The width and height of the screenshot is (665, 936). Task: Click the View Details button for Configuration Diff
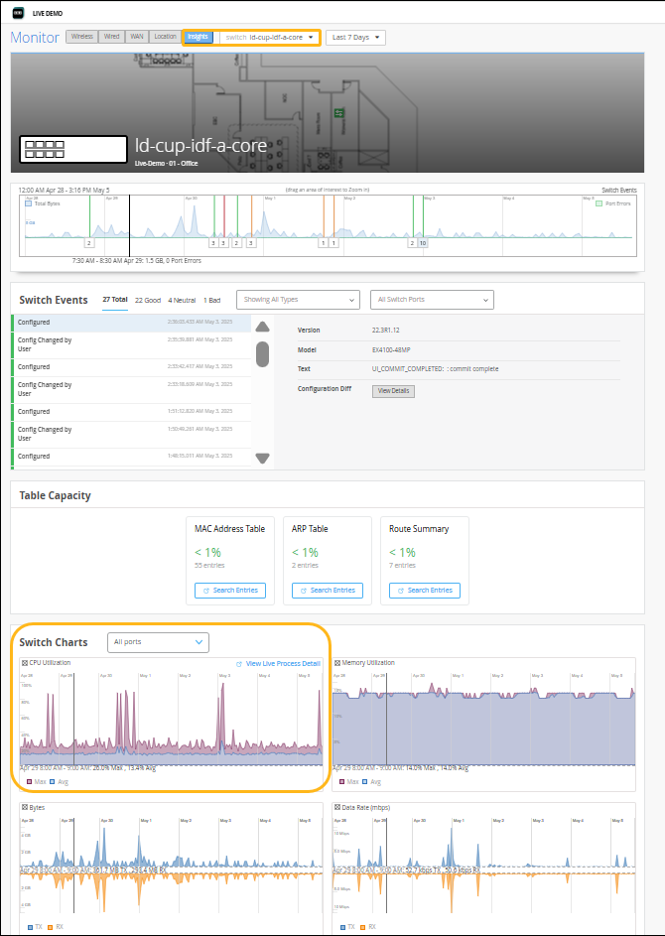393,391
